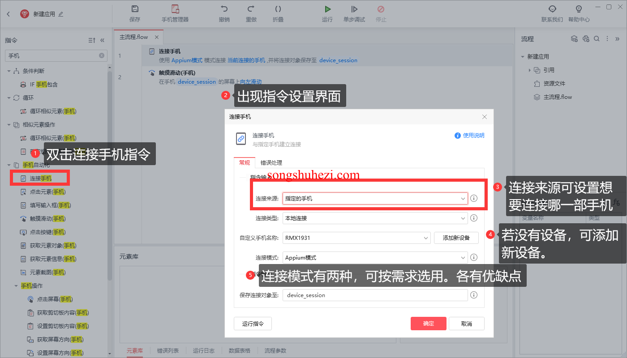The image size is (627, 358).
Task: Select 获取元素信息(手机) instruction
Action: (53, 259)
